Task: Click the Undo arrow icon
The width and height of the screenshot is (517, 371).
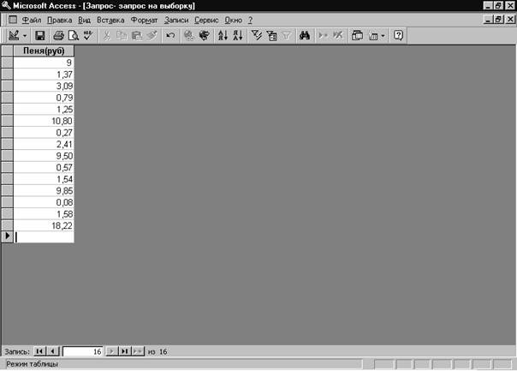Action: pos(170,35)
